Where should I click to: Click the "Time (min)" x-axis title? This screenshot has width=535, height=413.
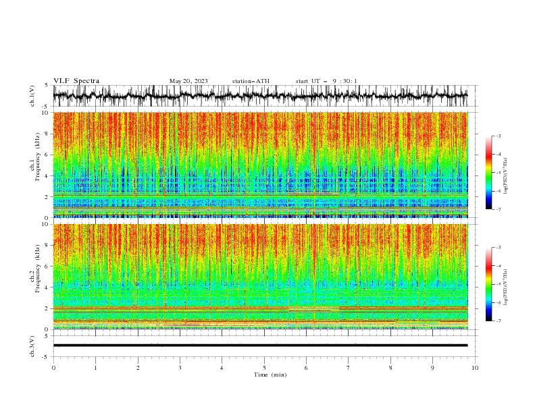pos(270,375)
